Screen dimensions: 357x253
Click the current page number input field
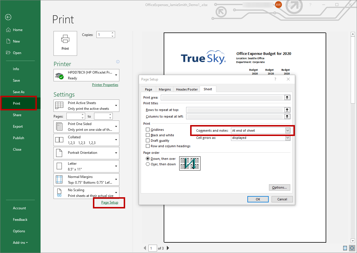click(152, 248)
